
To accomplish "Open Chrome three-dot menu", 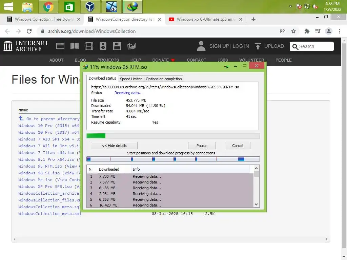I will coord(340,31).
